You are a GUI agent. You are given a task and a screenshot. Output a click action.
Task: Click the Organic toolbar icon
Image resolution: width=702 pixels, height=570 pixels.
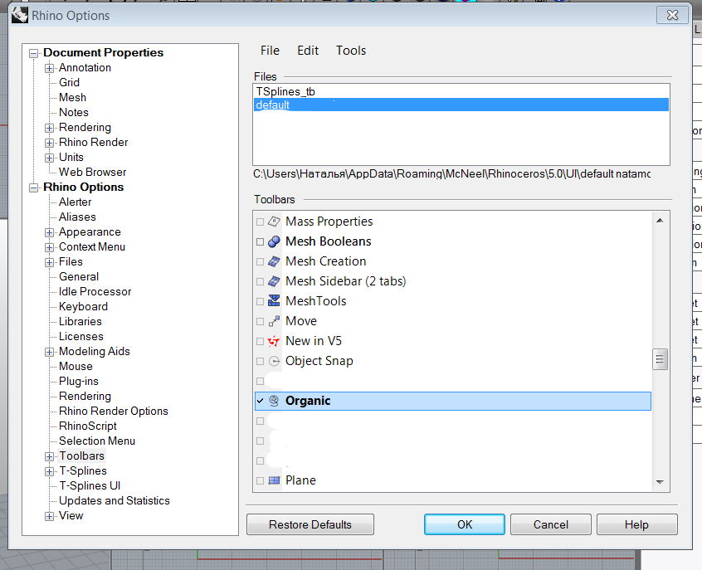[x=274, y=402]
